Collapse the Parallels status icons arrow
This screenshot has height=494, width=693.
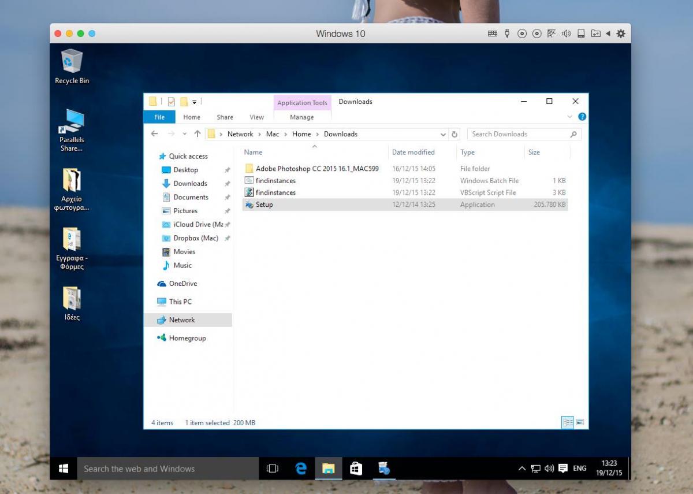[608, 34]
